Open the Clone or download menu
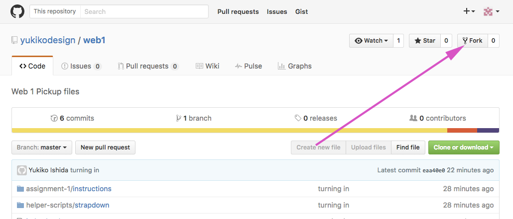Viewport: 513px width, 219px height. (463, 147)
